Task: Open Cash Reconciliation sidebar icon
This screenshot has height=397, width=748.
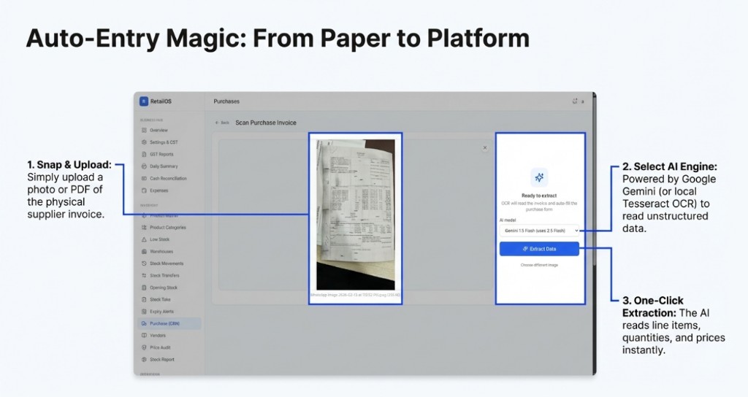Action: click(x=144, y=178)
